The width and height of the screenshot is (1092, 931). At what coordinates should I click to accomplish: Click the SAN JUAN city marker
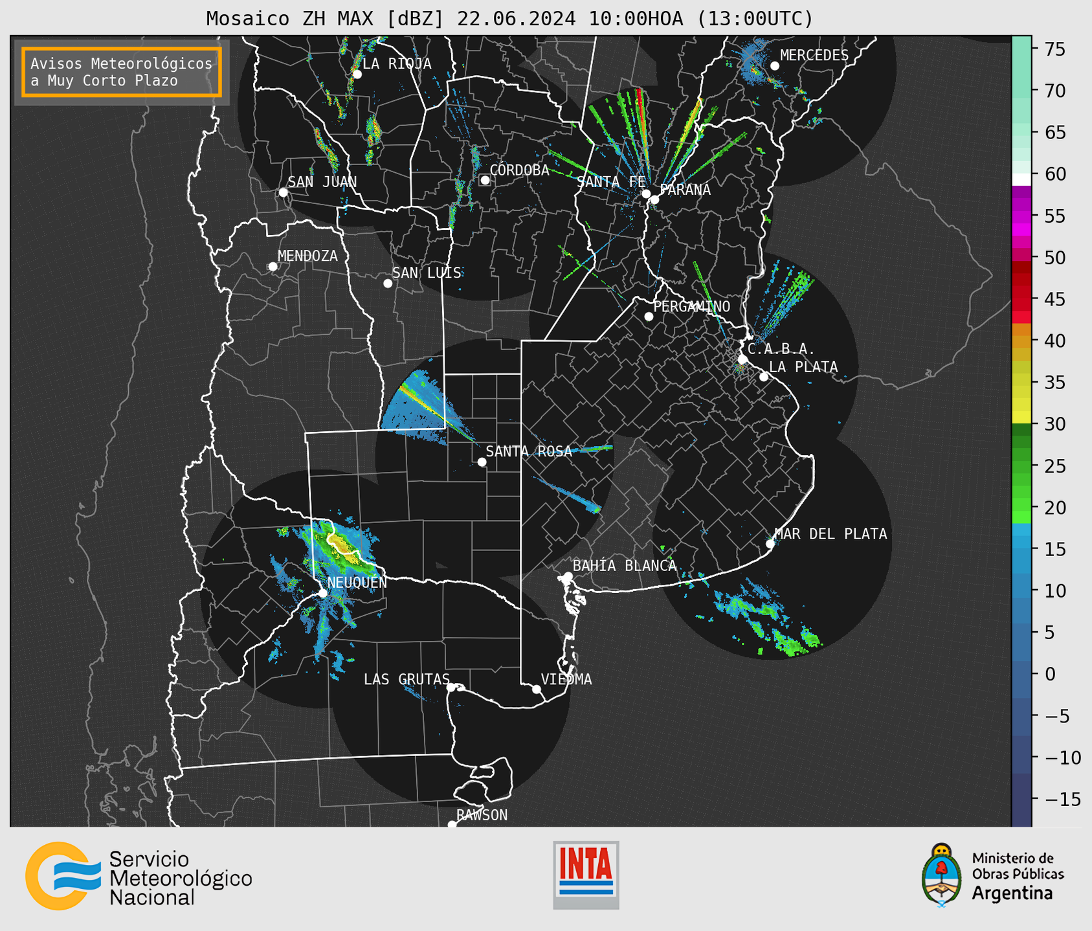point(283,192)
